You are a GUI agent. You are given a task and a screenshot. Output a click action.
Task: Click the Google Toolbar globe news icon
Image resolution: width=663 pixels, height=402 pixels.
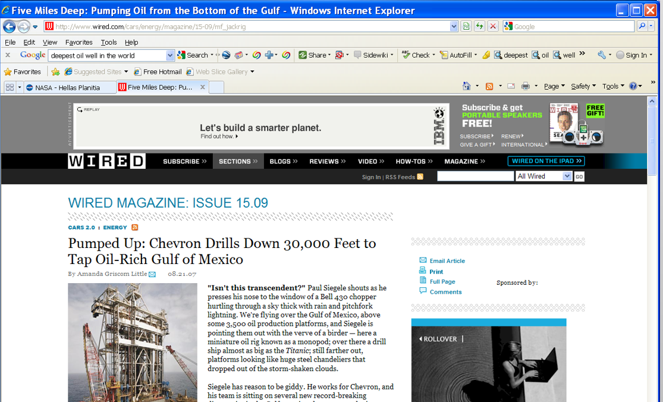[226, 55]
